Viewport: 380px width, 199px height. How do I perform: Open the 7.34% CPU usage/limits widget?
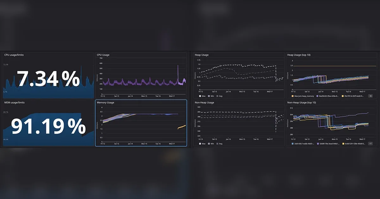coord(48,75)
